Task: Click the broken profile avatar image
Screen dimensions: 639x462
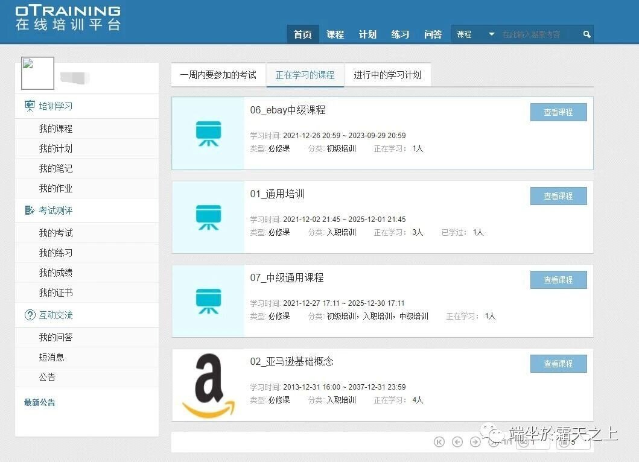Action: [x=37, y=74]
